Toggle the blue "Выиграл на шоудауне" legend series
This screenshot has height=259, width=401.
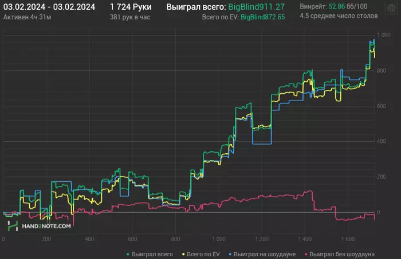click(262, 254)
